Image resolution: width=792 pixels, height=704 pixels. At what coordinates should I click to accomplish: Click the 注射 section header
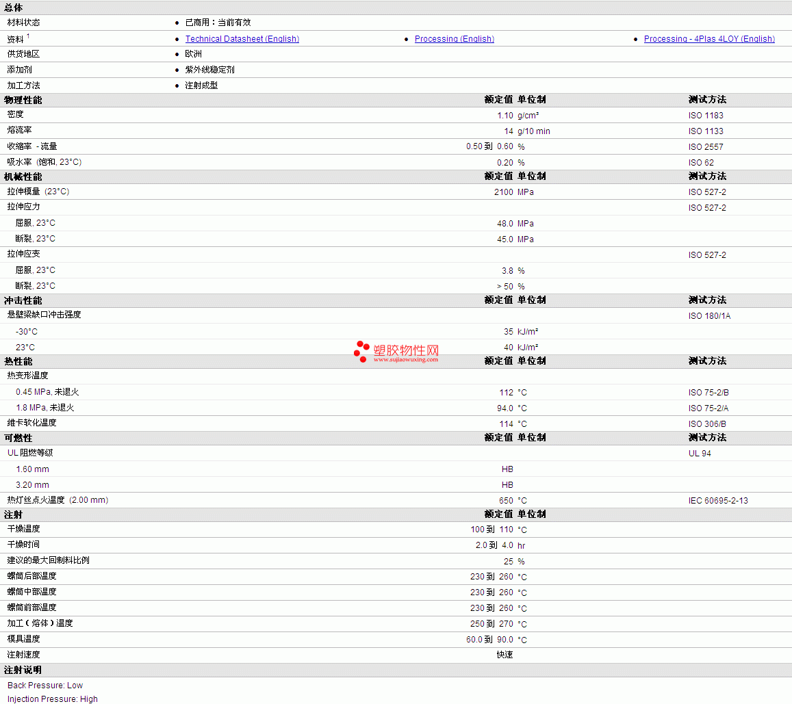pyautogui.click(x=13, y=514)
